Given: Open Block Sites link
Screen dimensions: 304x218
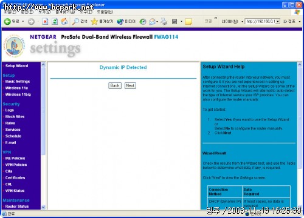Looking at the screenshot, I should point(15,117).
